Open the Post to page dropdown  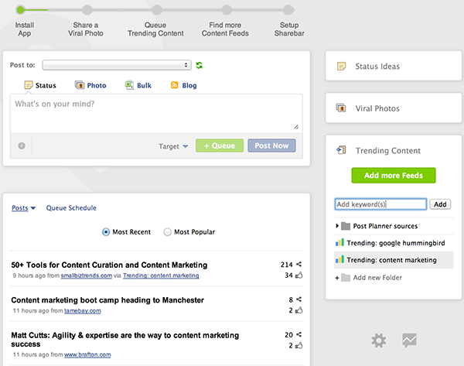point(117,65)
